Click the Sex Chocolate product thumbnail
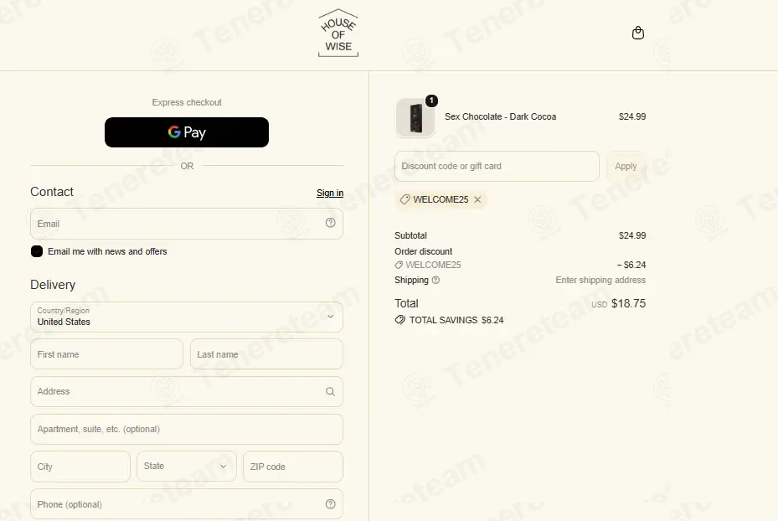 coord(415,117)
